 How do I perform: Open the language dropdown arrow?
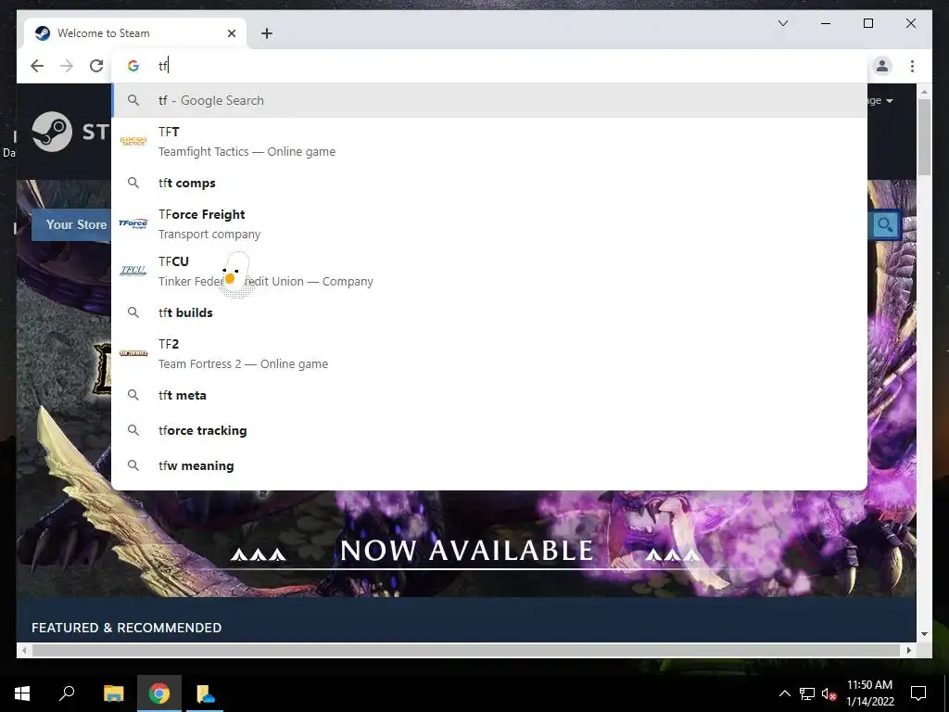[x=889, y=101]
